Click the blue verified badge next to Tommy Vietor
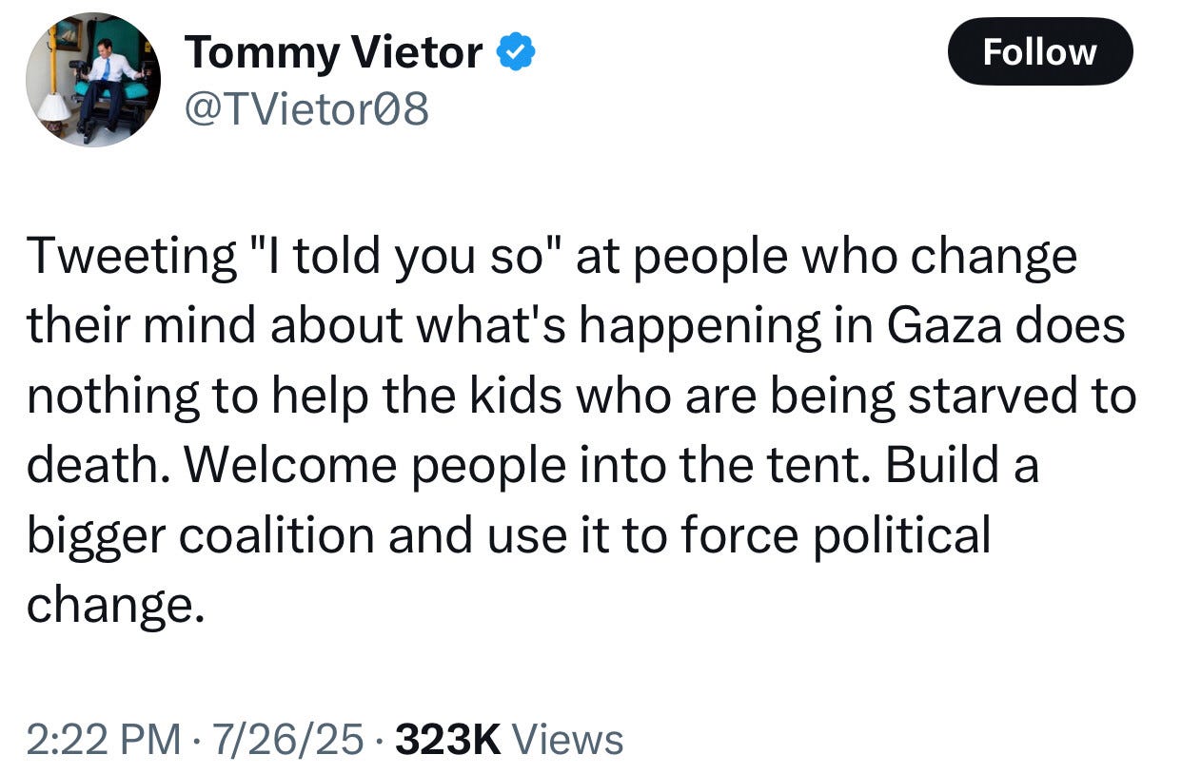1182x774 pixels. coord(515,52)
